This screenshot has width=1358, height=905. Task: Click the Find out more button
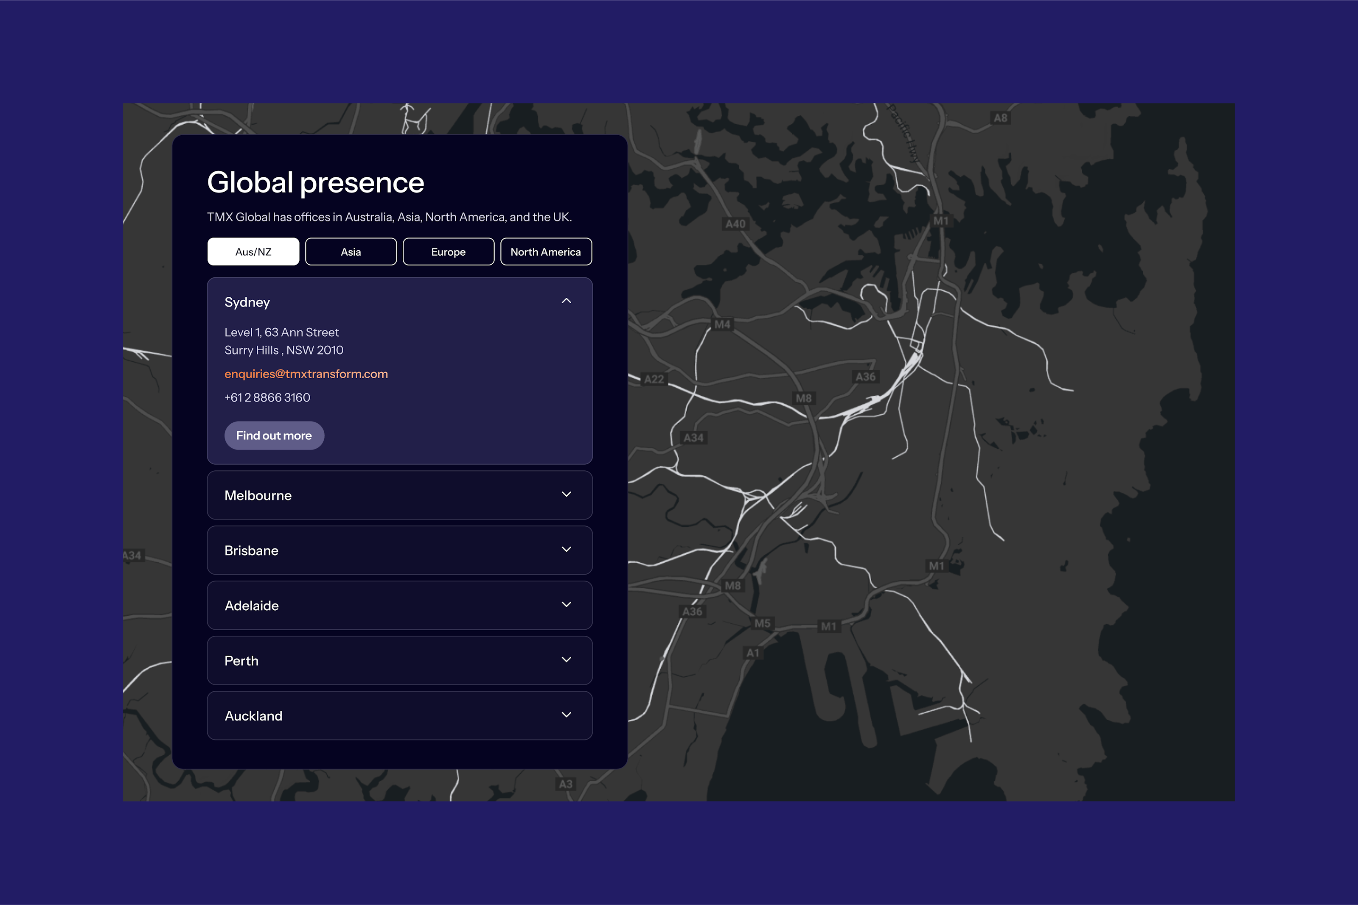click(x=274, y=436)
